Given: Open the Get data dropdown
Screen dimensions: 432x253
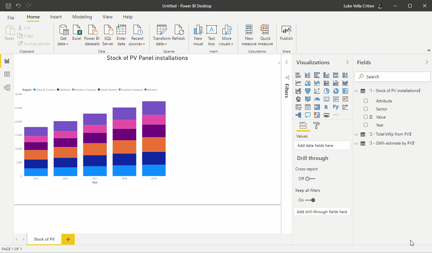Looking at the screenshot, I should pos(63,41).
